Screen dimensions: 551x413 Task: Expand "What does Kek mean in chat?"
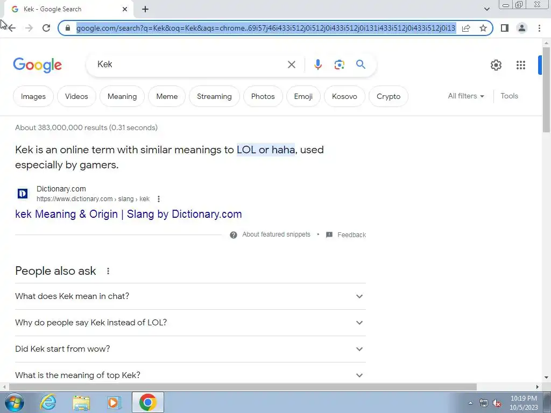point(190,296)
